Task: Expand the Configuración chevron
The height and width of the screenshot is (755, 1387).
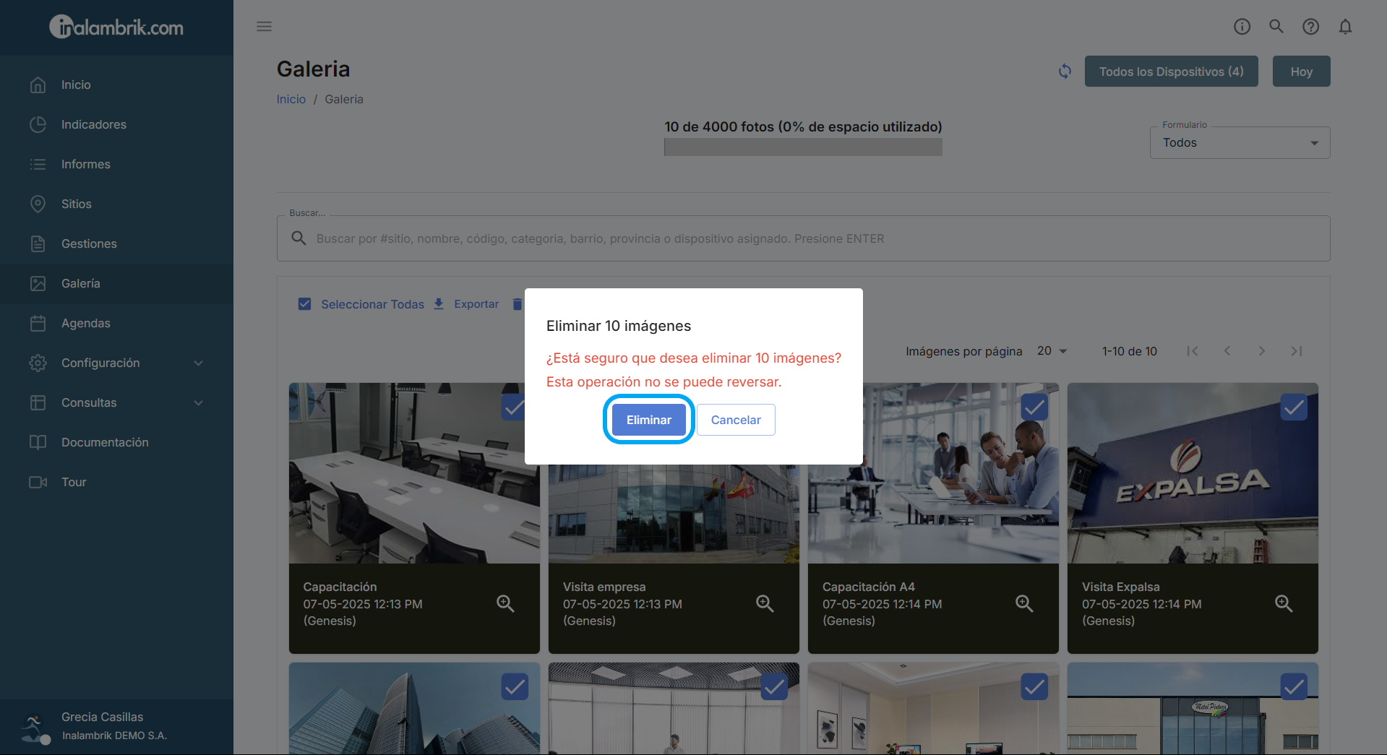Action: coord(199,363)
